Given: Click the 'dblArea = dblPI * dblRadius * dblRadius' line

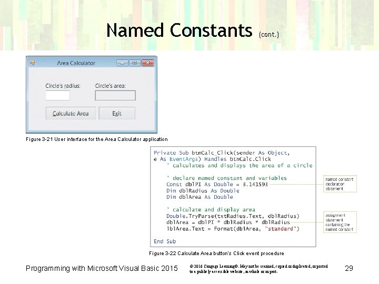Looking at the screenshot, I should 228,222.
